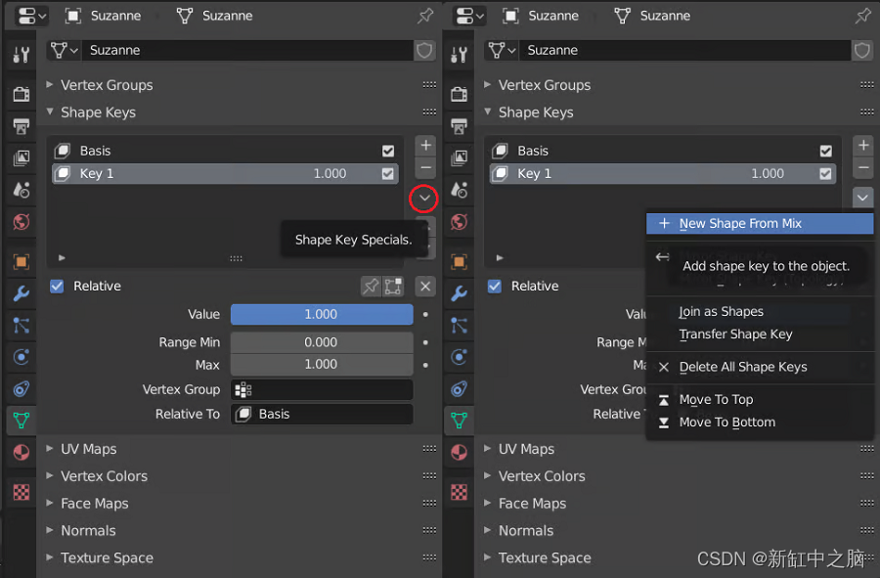The image size is (880, 578).
Task: Open Physics properties tab in right panel
Action: [460, 357]
